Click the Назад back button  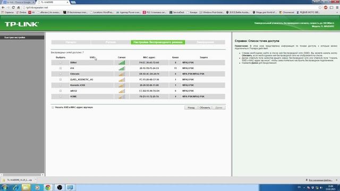tap(191, 108)
